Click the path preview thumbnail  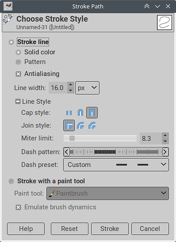click(164, 22)
